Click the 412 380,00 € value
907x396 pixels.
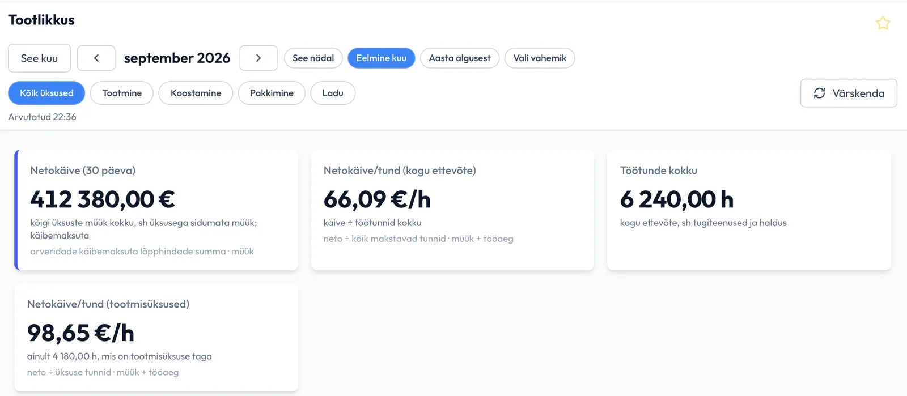[103, 199]
